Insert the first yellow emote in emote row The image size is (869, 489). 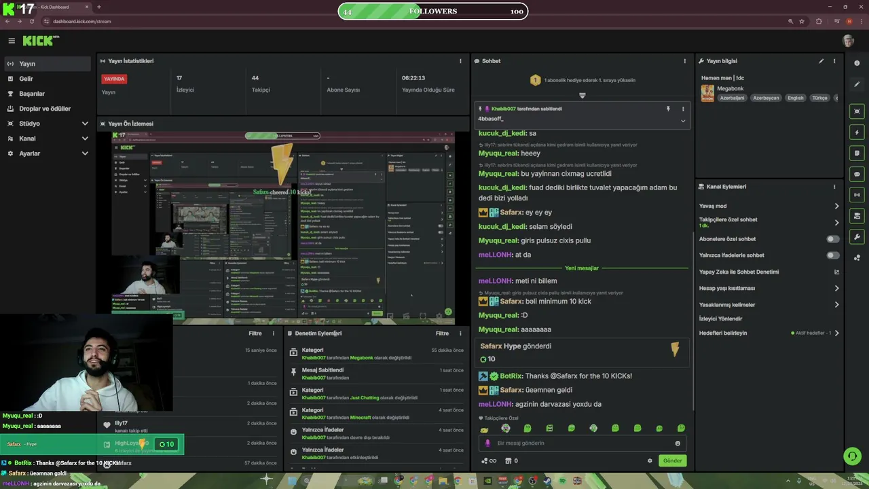click(x=484, y=429)
